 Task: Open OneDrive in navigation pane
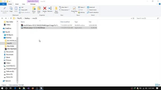coord(8,28)
